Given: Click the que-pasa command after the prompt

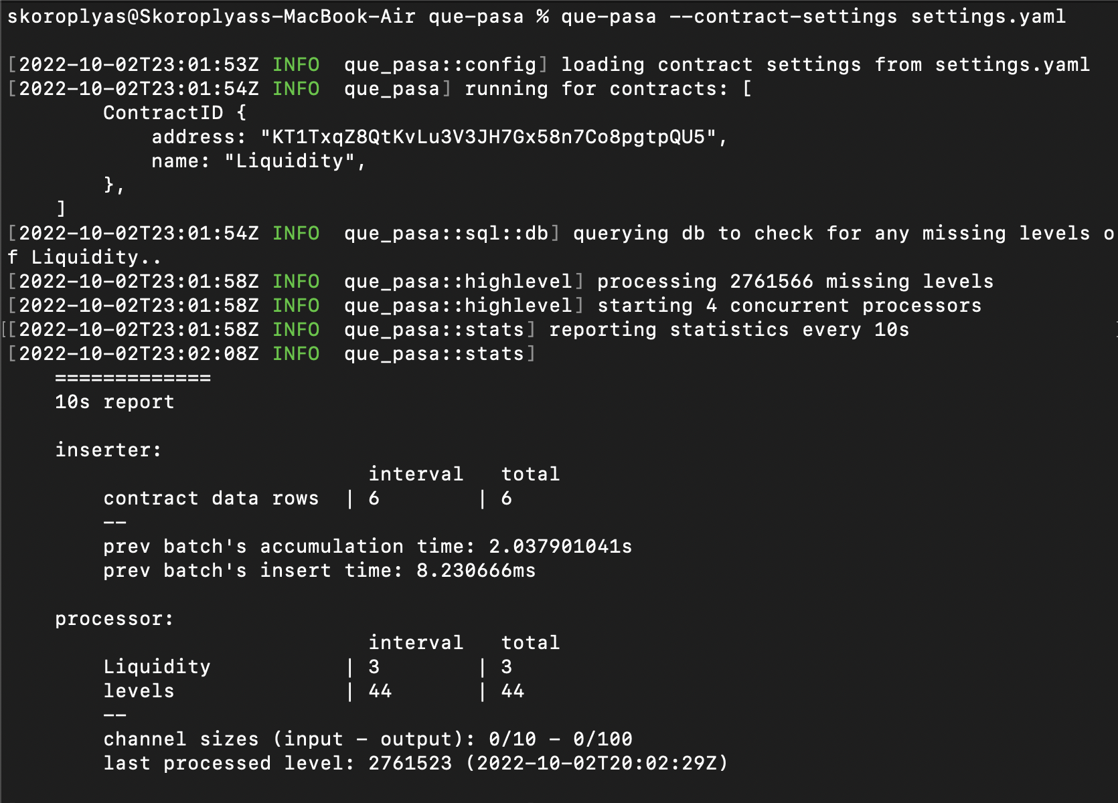Looking at the screenshot, I should coord(609,16).
